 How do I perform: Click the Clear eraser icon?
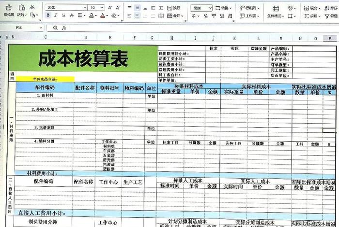114,15
